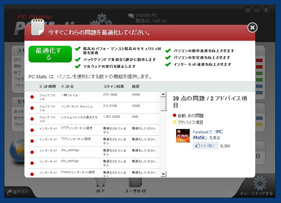
Task: Click checkmark beside パソコンの安定度を向上させます
Action: point(168,58)
